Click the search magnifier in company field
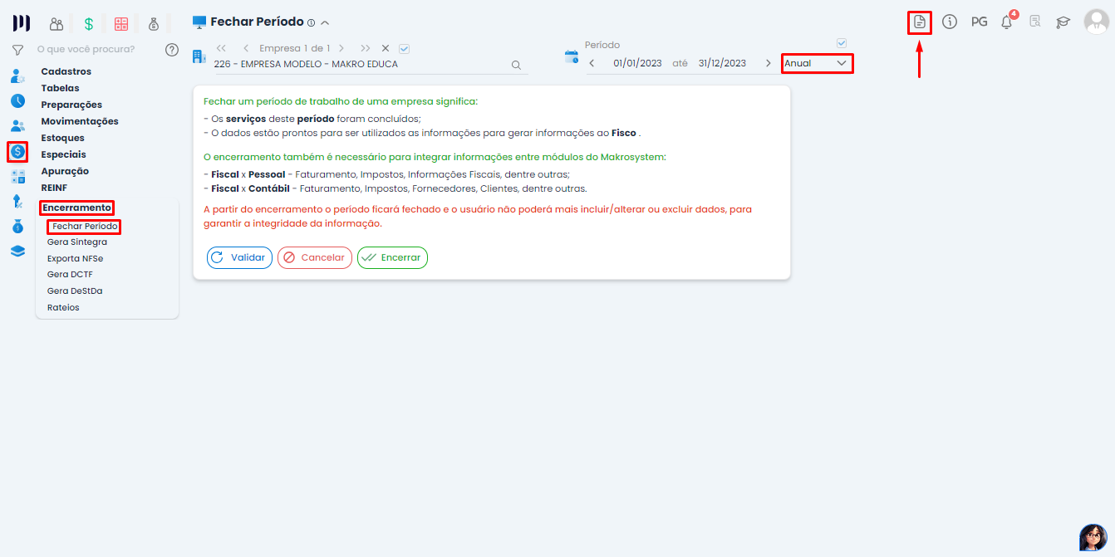1115x557 pixels. 516,65
